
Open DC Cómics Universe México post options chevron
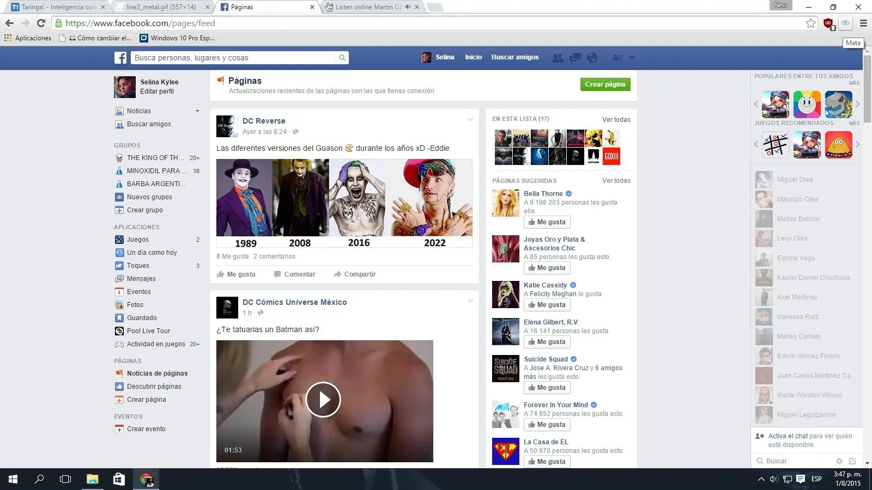(x=470, y=301)
